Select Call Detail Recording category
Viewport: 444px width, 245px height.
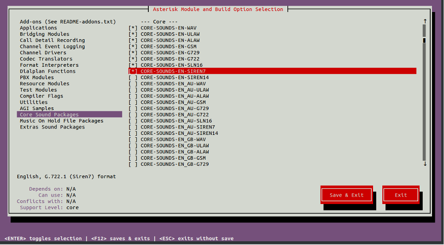point(52,41)
